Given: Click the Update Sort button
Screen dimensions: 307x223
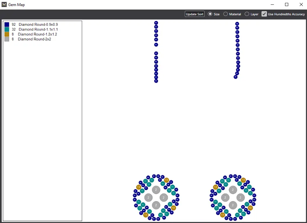Looking at the screenshot, I should tap(195, 14).
